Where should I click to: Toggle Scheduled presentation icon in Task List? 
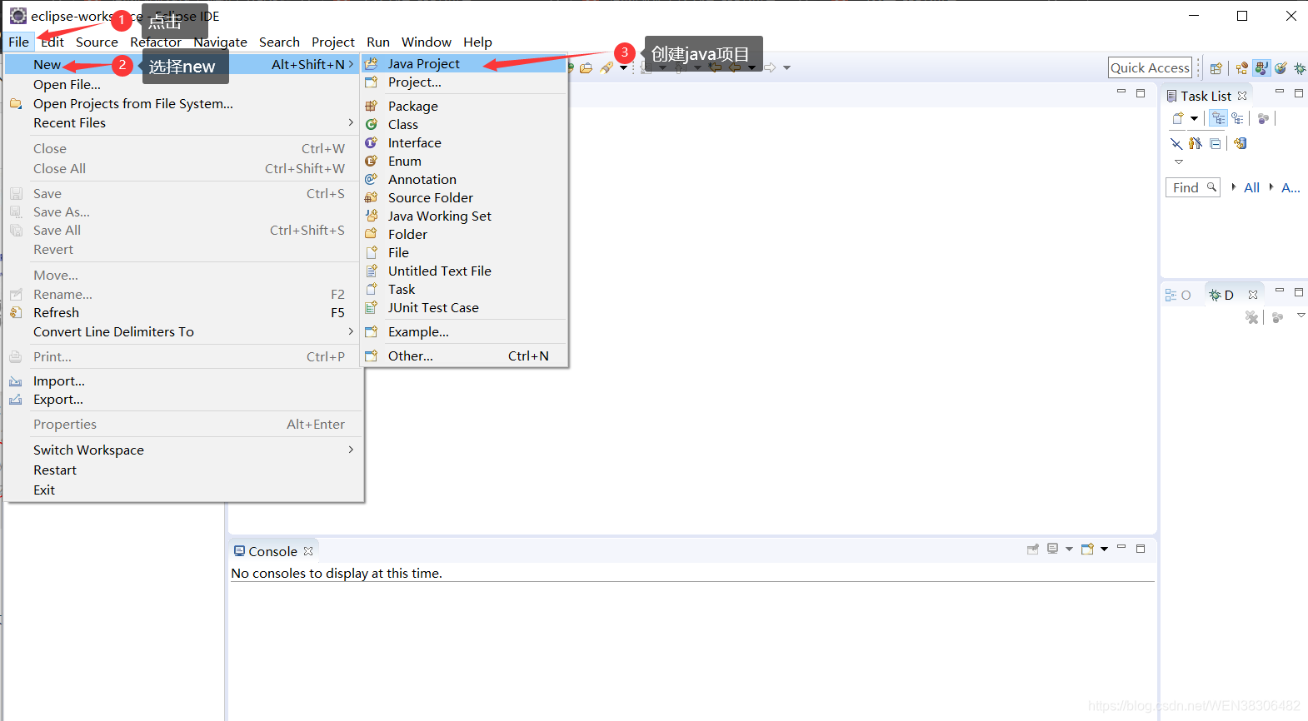tap(1237, 118)
